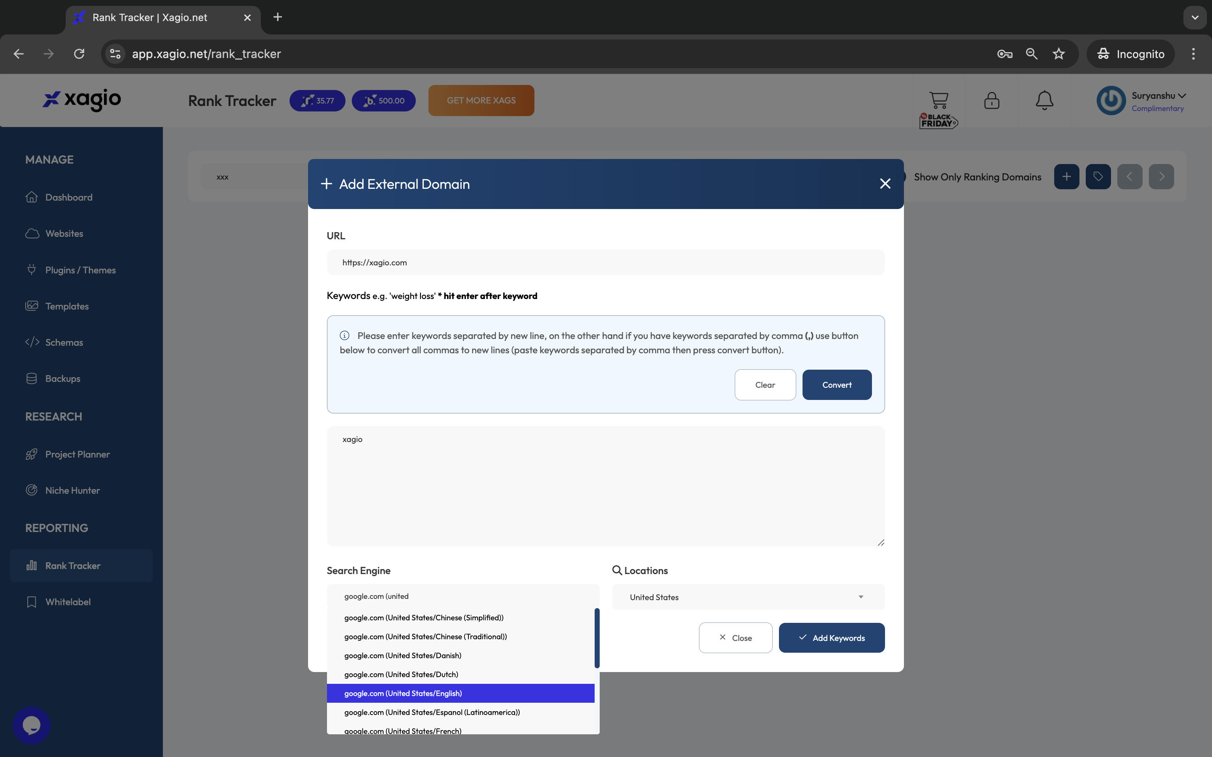The image size is (1212, 757).
Task: Click the browser back arrow
Action: (19, 54)
